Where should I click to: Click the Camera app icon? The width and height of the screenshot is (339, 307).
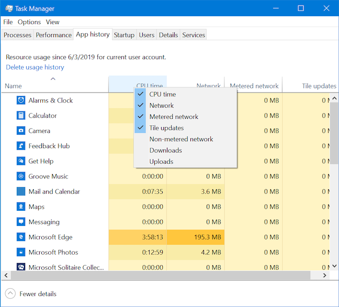pyautogui.click(x=21, y=131)
